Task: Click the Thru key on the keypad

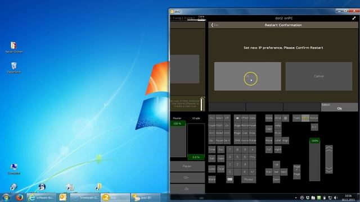Action: 253,157
